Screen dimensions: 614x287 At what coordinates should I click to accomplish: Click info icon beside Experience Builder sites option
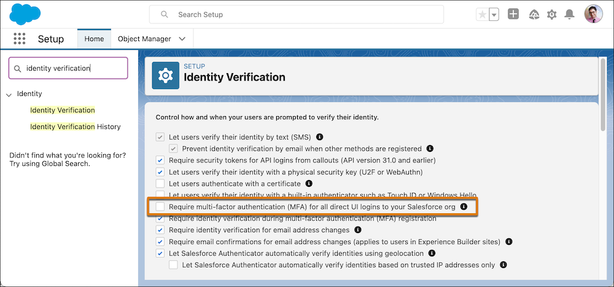tap(508, 241)
